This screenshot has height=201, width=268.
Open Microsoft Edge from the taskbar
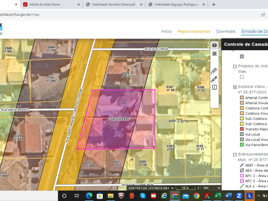pyautogui.click(x=89, y=196)
